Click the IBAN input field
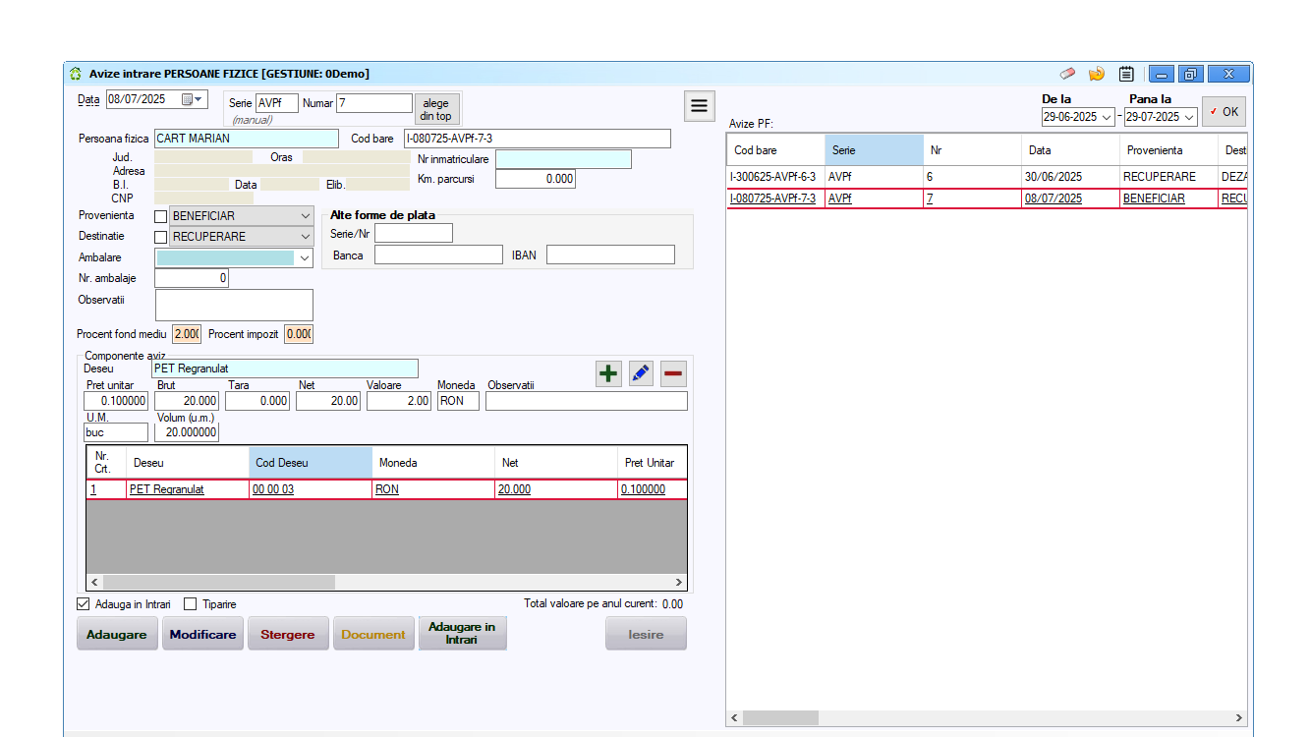Viewport: 1310px width, 737px height. (610, 255)
